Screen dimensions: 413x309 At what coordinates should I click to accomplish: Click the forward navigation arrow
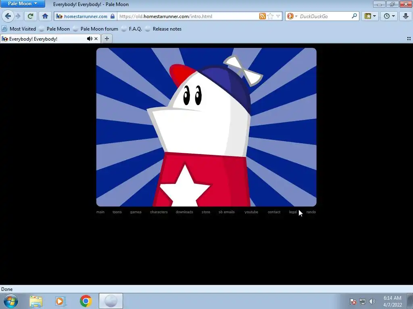point(18,16)
